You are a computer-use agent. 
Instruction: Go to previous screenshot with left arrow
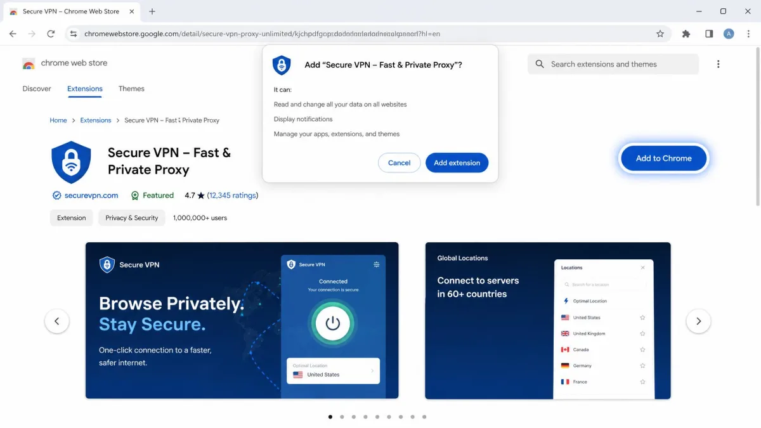(56, 321)
